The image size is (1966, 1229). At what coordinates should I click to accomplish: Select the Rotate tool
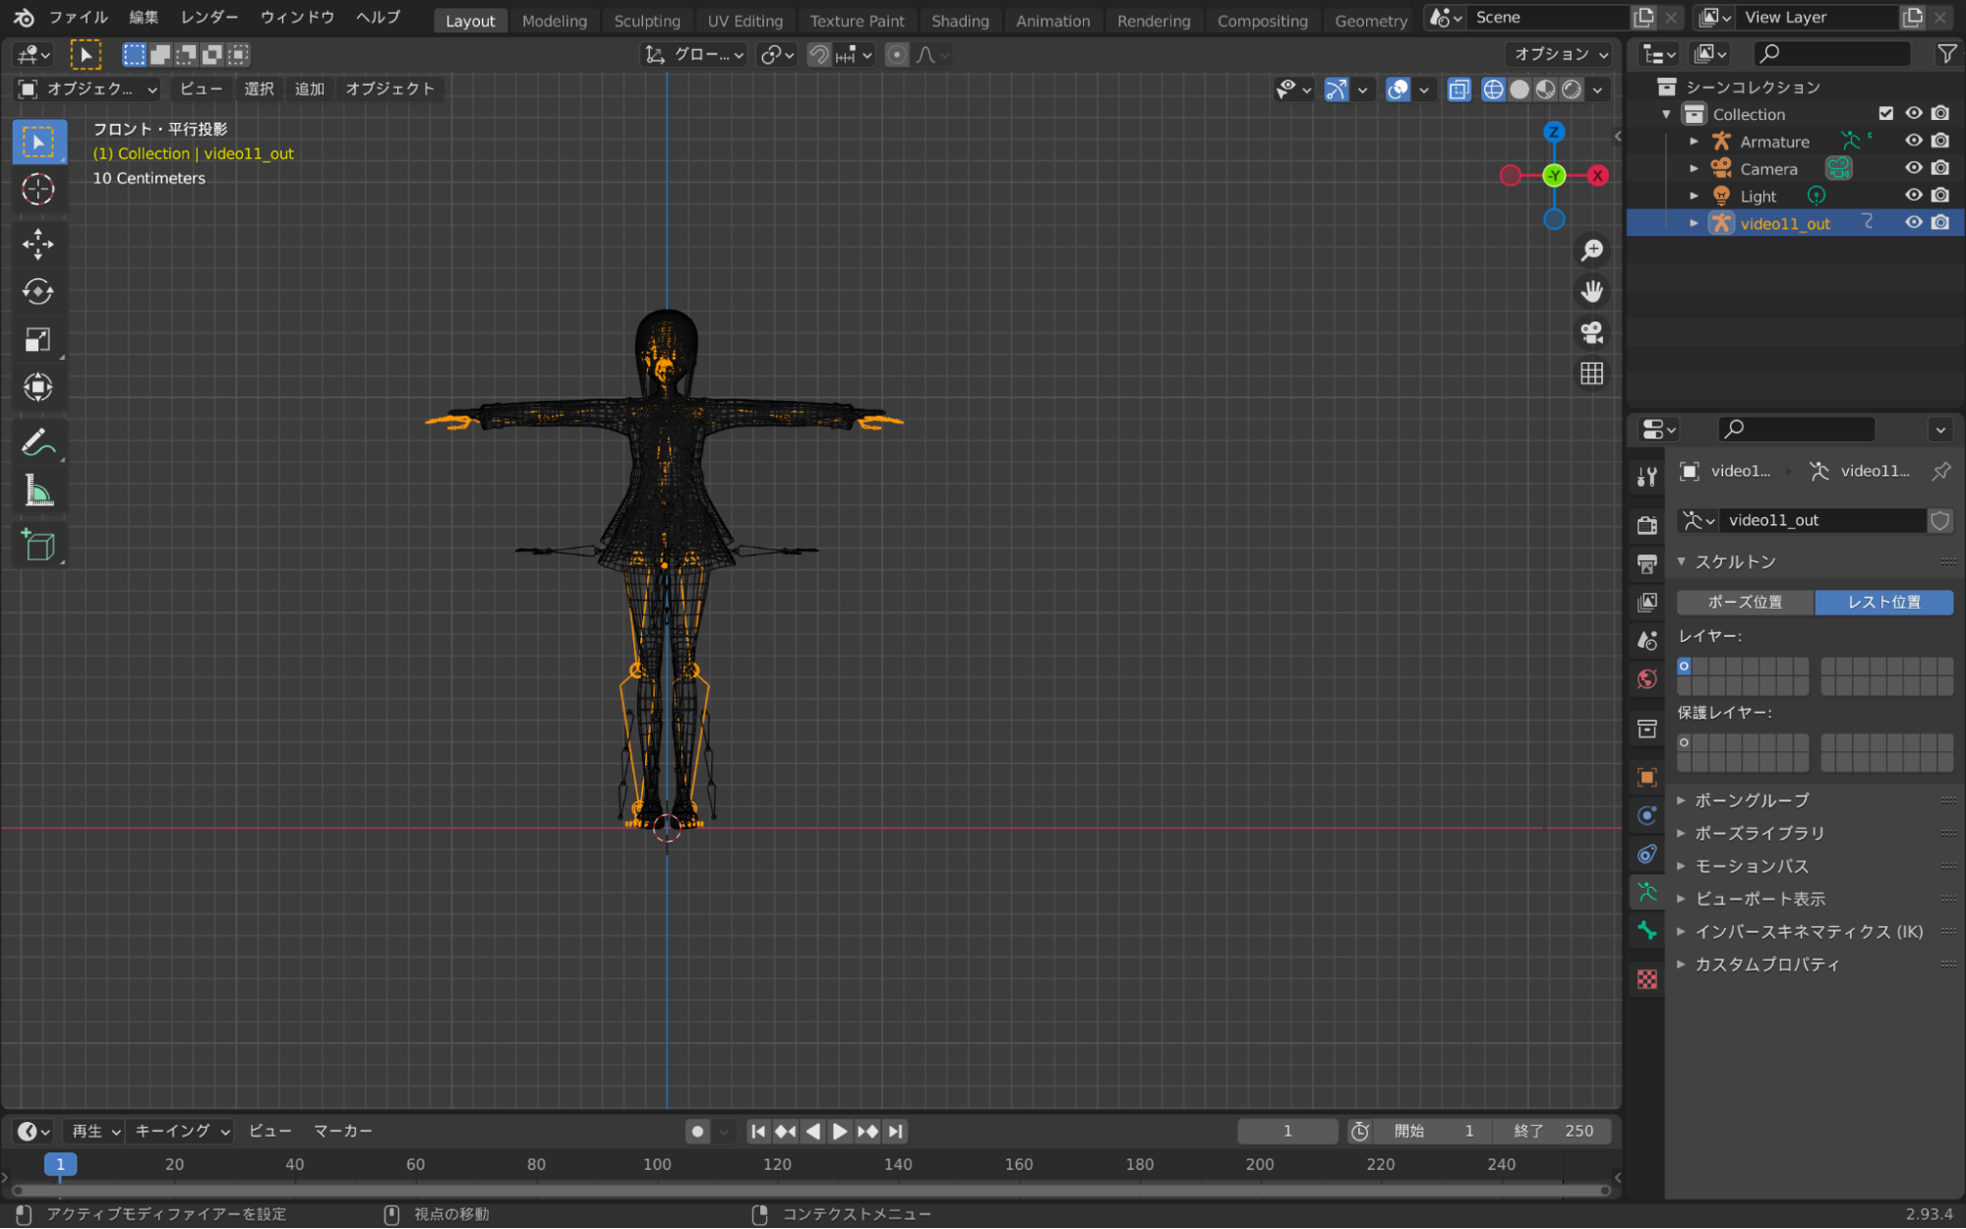[x=38, y=292]
